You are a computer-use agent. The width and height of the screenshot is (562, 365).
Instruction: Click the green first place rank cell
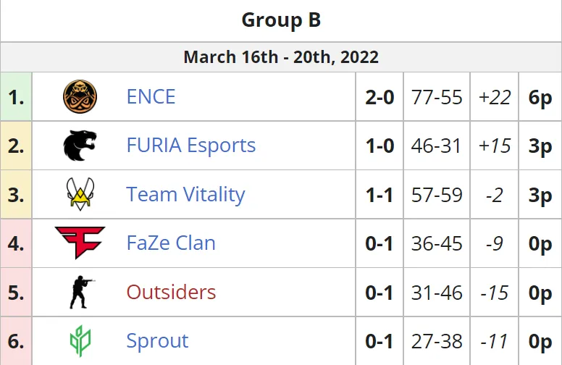coord(16,97)
